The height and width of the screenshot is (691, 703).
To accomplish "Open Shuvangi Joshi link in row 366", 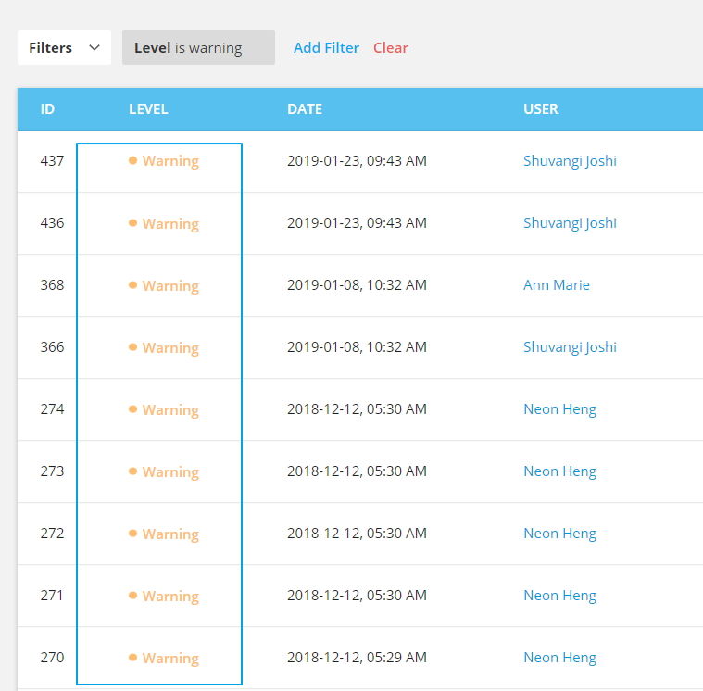I will [x=570, y=347].
